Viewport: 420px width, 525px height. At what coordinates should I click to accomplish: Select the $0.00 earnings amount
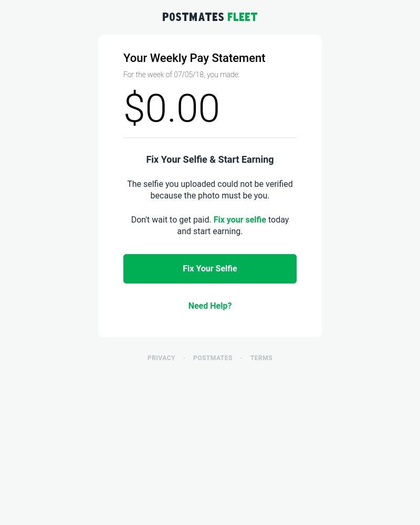[x=172, y=108]
